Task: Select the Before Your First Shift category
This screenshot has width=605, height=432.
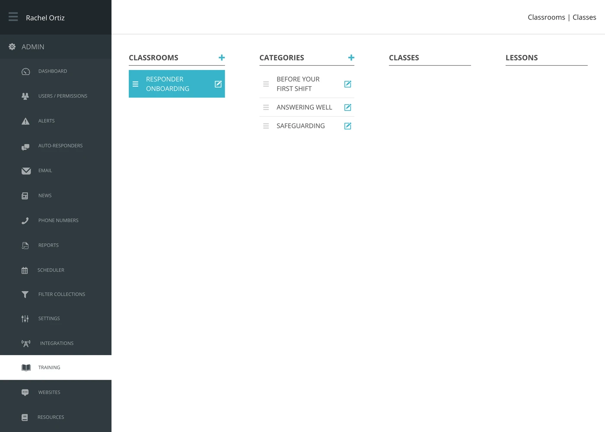Action: pos(307,84)
